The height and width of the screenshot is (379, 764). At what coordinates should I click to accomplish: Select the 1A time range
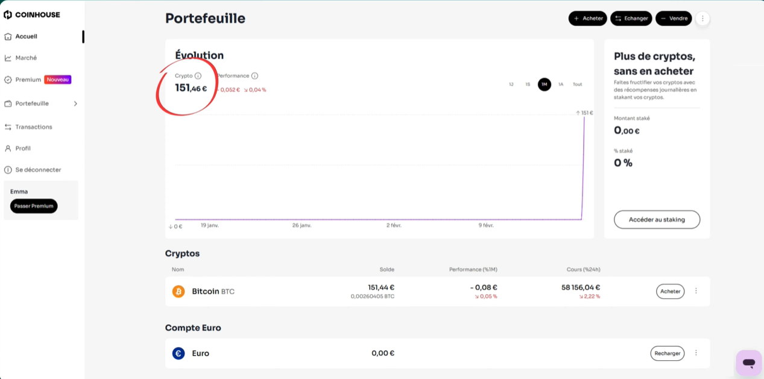click(x=561, y=84)
